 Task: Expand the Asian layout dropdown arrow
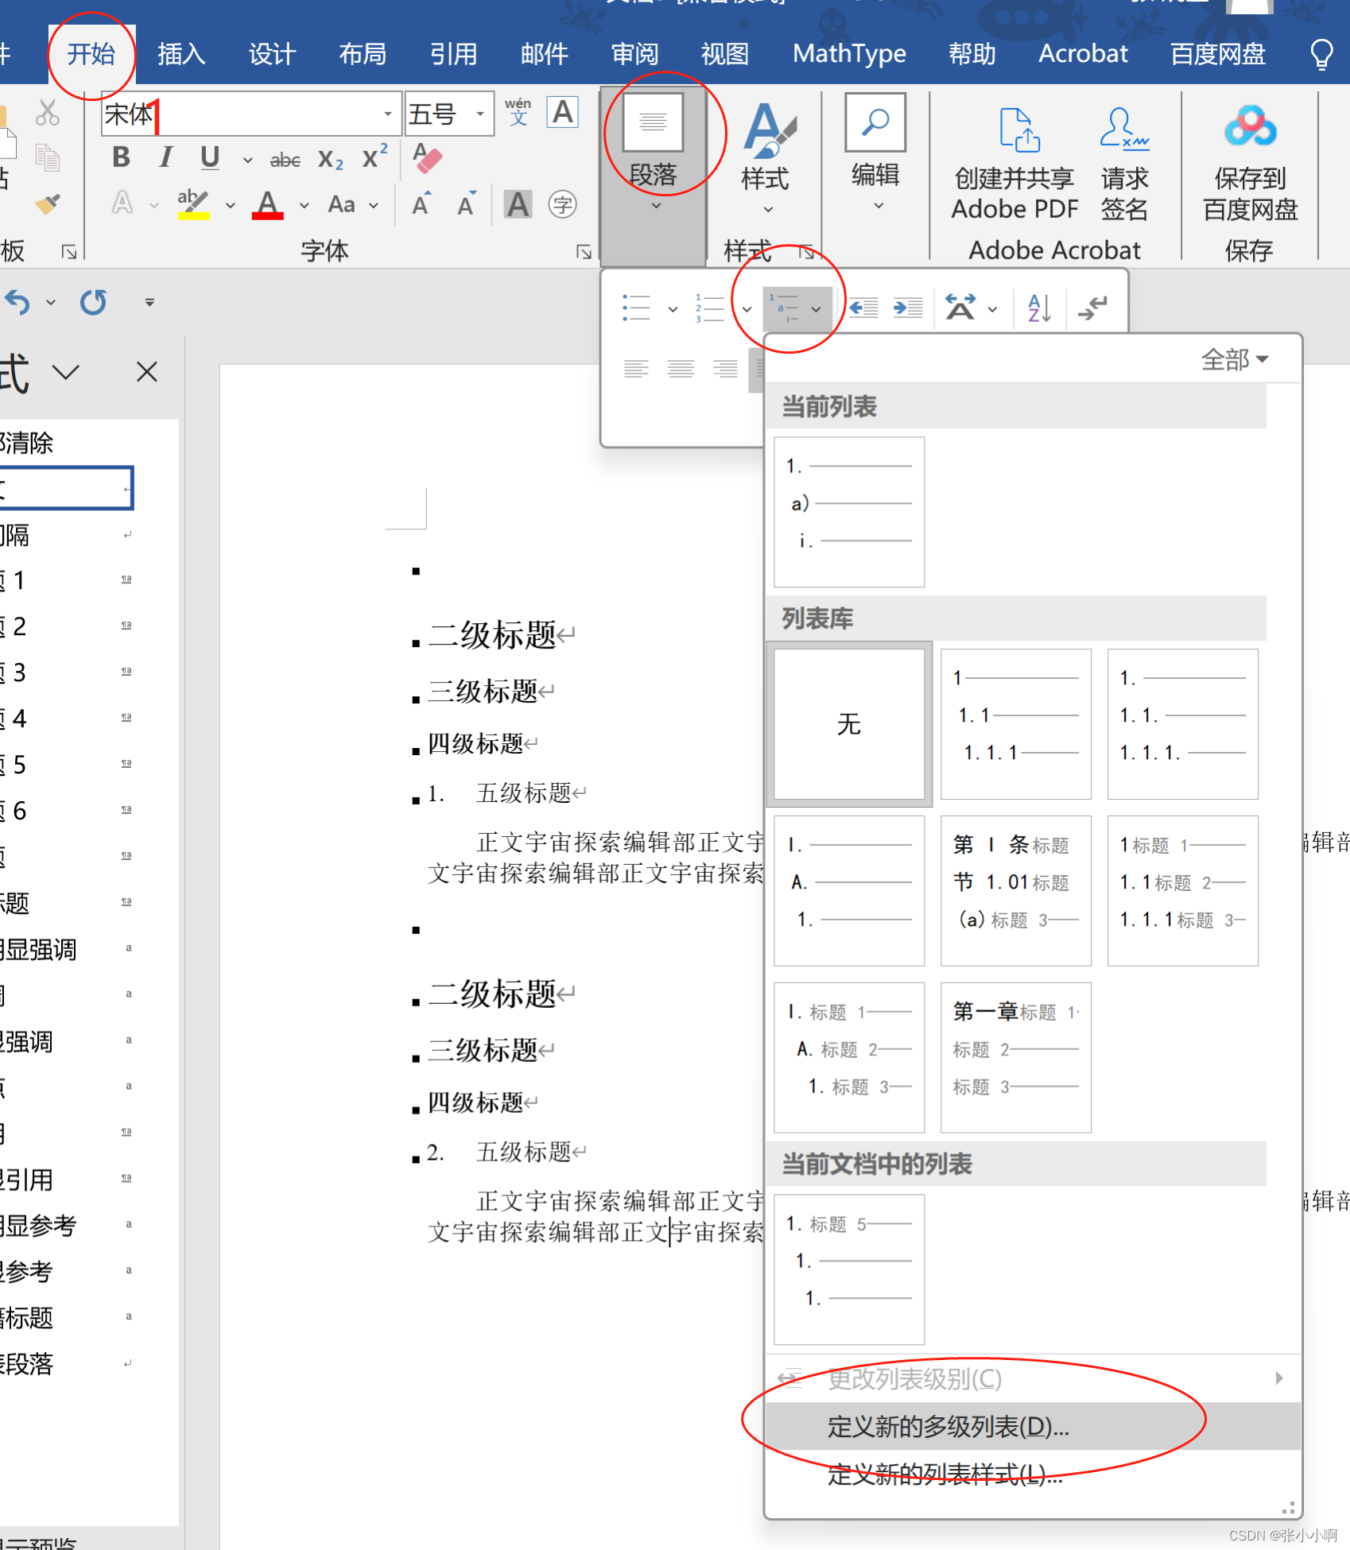coord(992,309)
